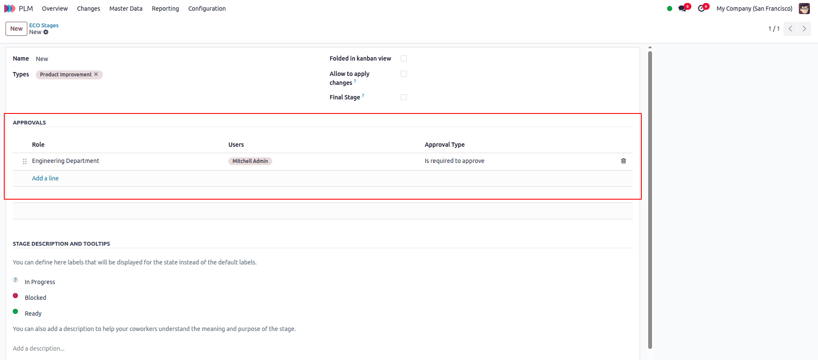Click the Mitchell Admin user tag
The width and height of the screenshot is (818, 360).
click(250, 161)
